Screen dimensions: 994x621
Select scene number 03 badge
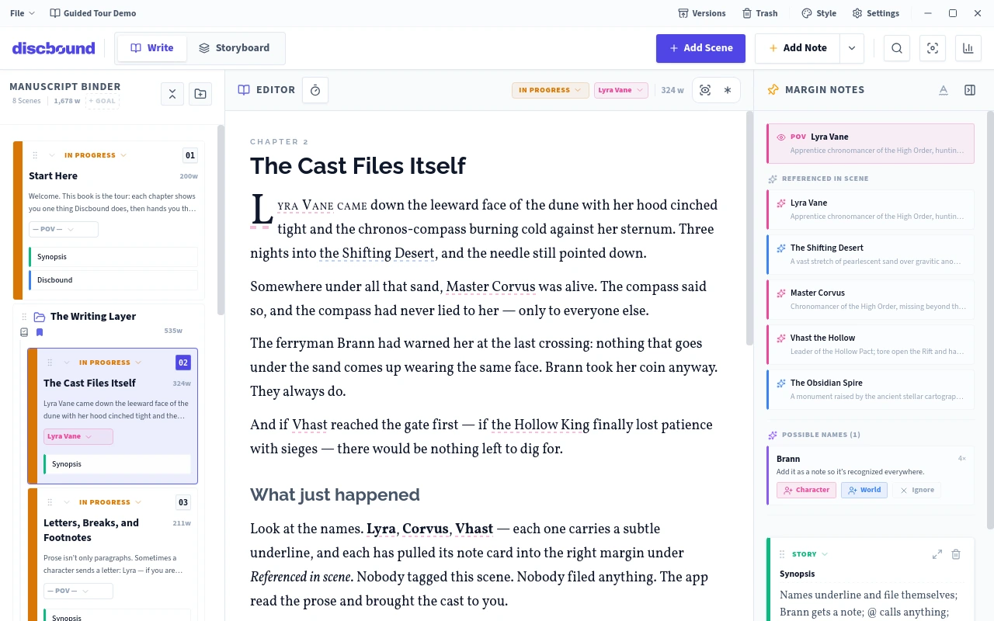pyautogui.click(x=183, y=502)
